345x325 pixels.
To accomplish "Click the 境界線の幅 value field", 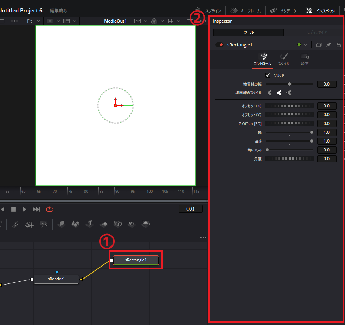I will pos(326,84).
